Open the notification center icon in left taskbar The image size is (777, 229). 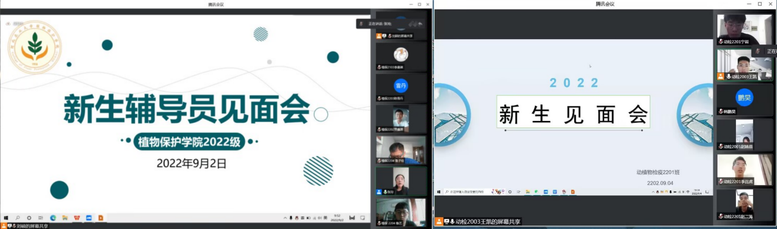click(x=362, y=218)
